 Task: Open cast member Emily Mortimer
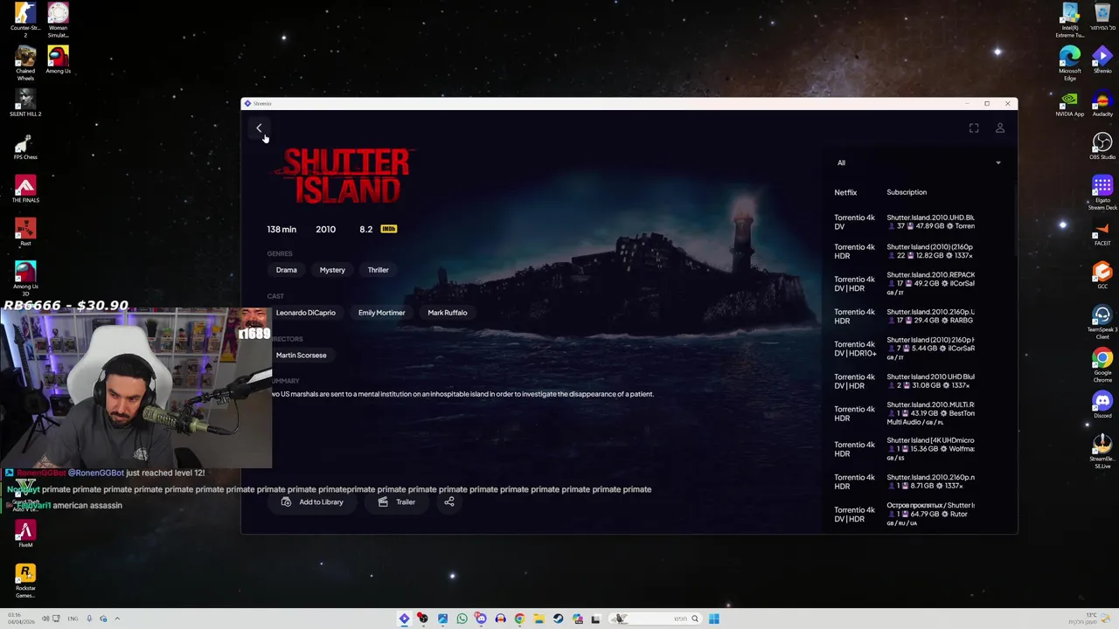pos(381,313)
